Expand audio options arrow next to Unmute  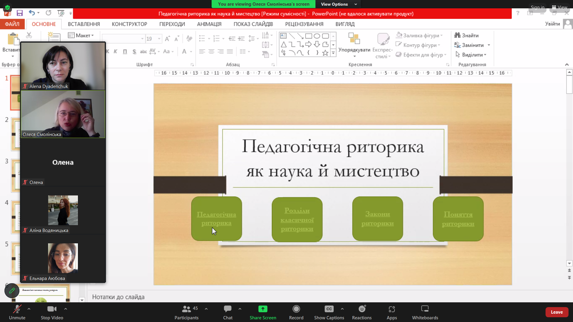(x=29, y=309)
